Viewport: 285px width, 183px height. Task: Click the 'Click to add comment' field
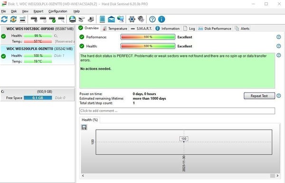pyautogui.click(x=177, y=111)
